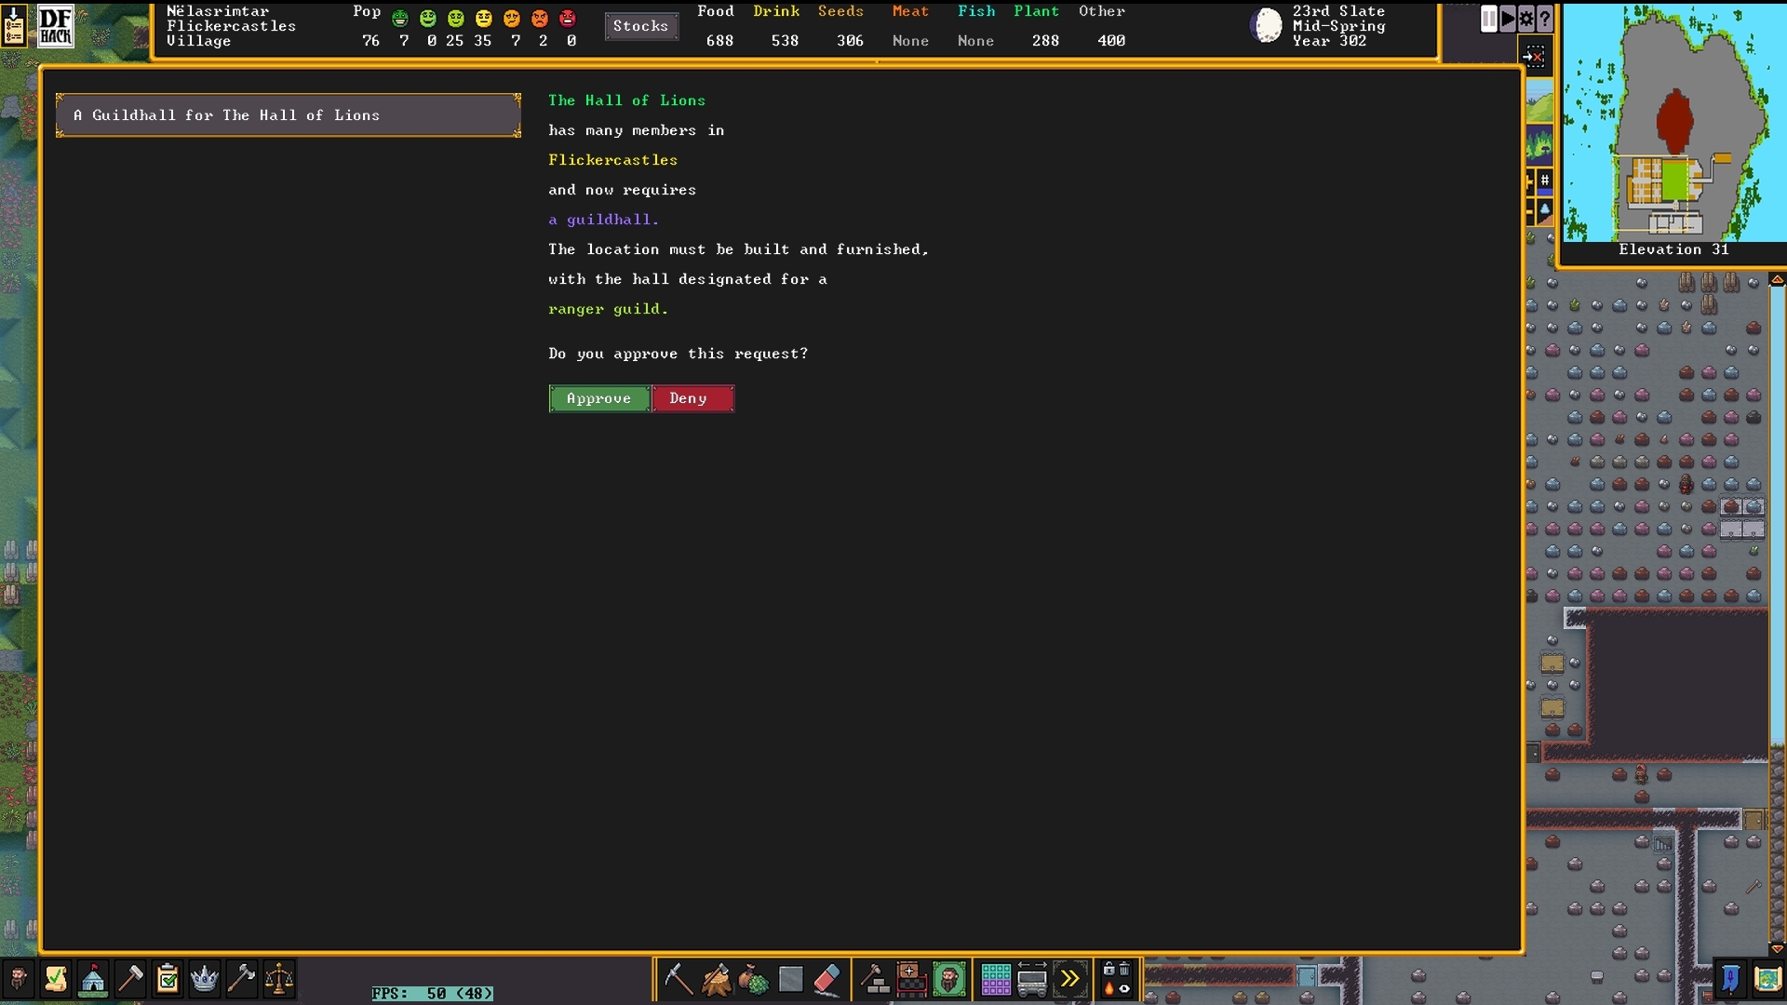Click the DFHack logo button
Image resolution: width=1787 pixels, height=1005 pixels.
(55, 26)
